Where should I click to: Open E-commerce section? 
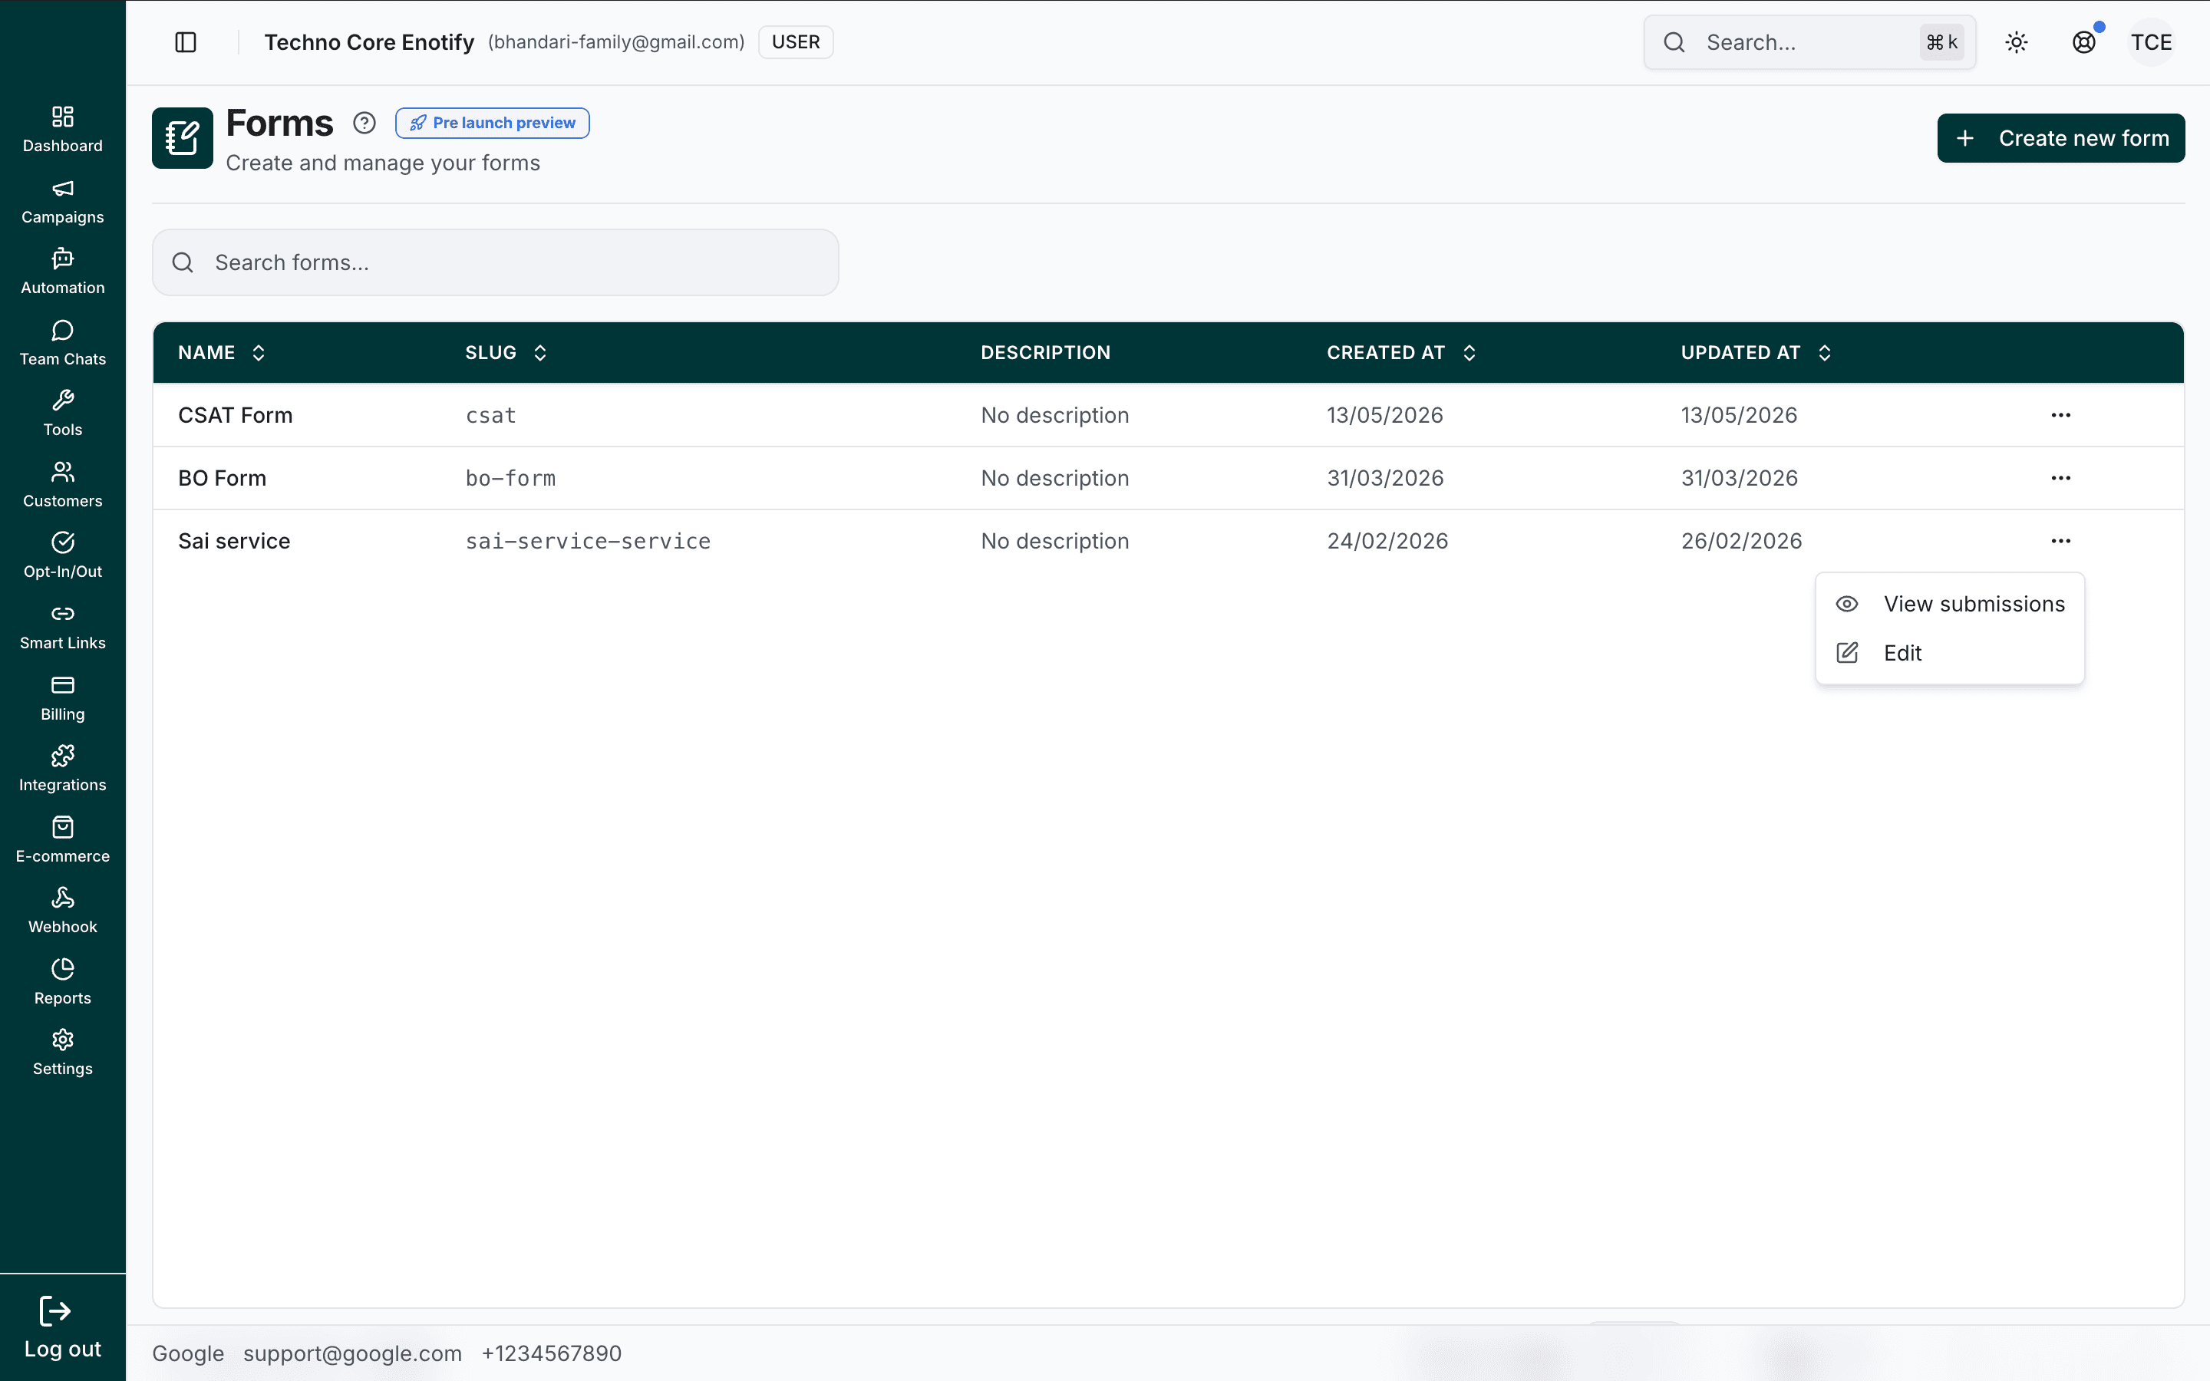pos(62,840)
